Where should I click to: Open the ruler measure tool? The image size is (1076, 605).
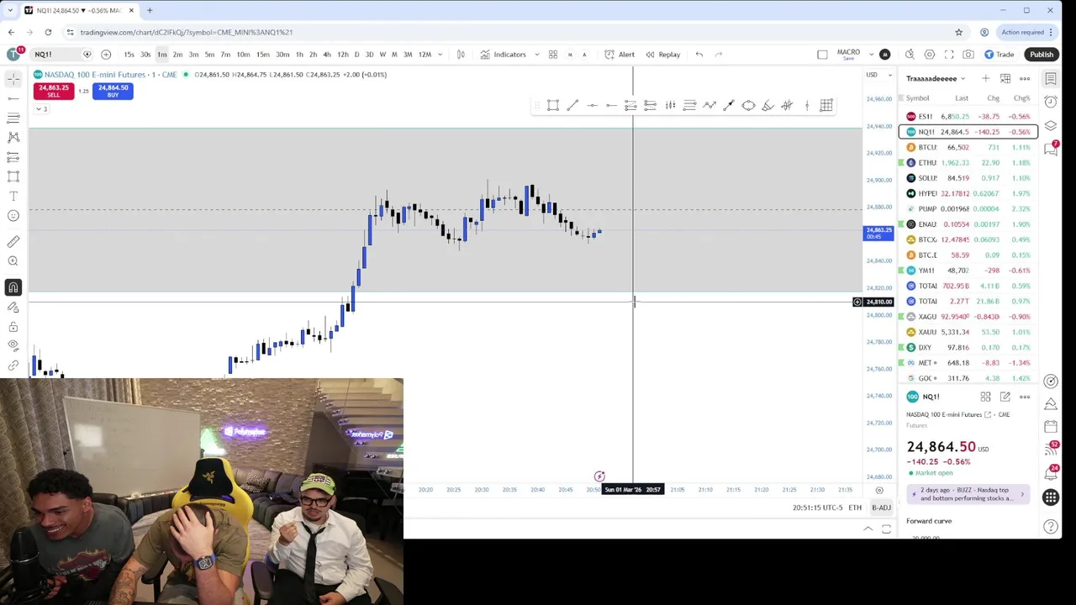[13, 242]
